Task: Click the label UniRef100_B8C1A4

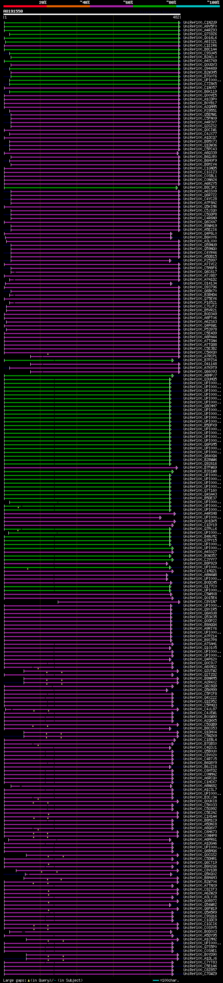Action: pyautogui.click(x=200, y=49)
